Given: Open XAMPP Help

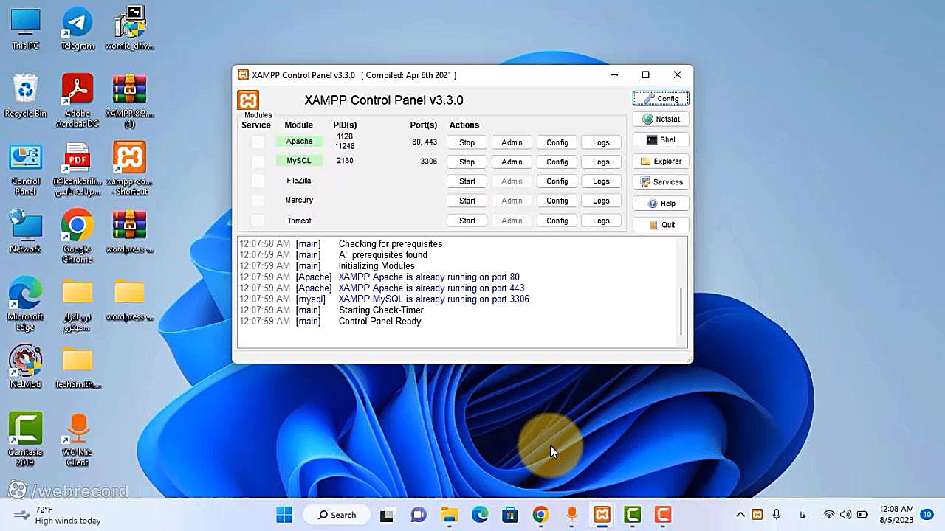Looking at the screenshot, I should 661,204.
